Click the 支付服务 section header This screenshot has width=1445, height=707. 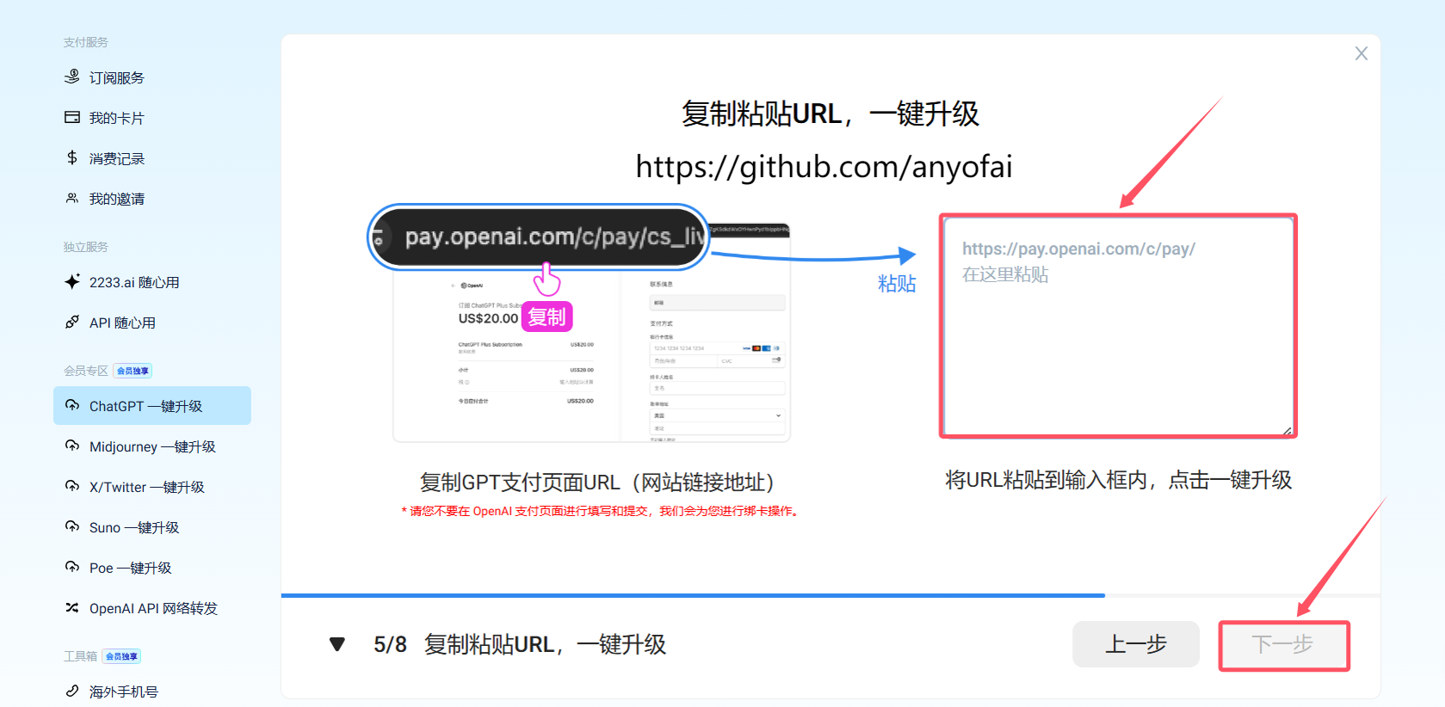coord(85,42)
